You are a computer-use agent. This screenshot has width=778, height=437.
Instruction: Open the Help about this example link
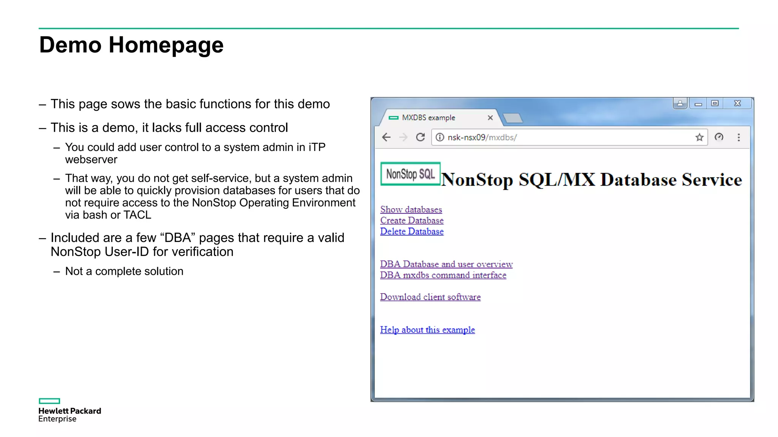point(427,330)
